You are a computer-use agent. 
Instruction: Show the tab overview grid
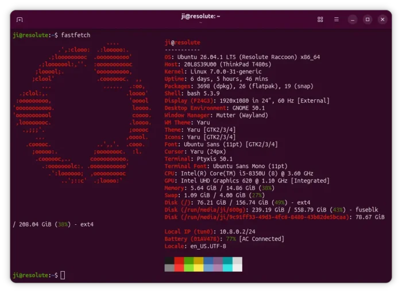[x=320, y=19]
